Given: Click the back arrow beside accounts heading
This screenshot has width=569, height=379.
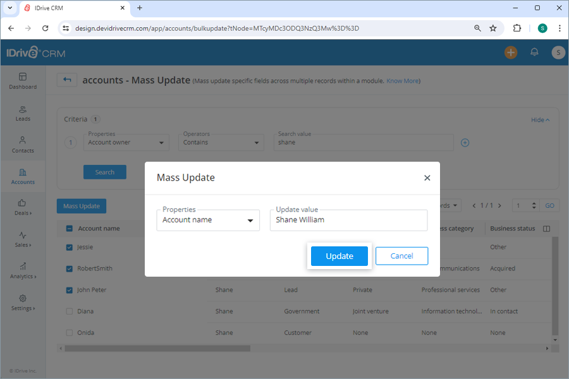Looking at the screenshot, I should pos(67,80).
